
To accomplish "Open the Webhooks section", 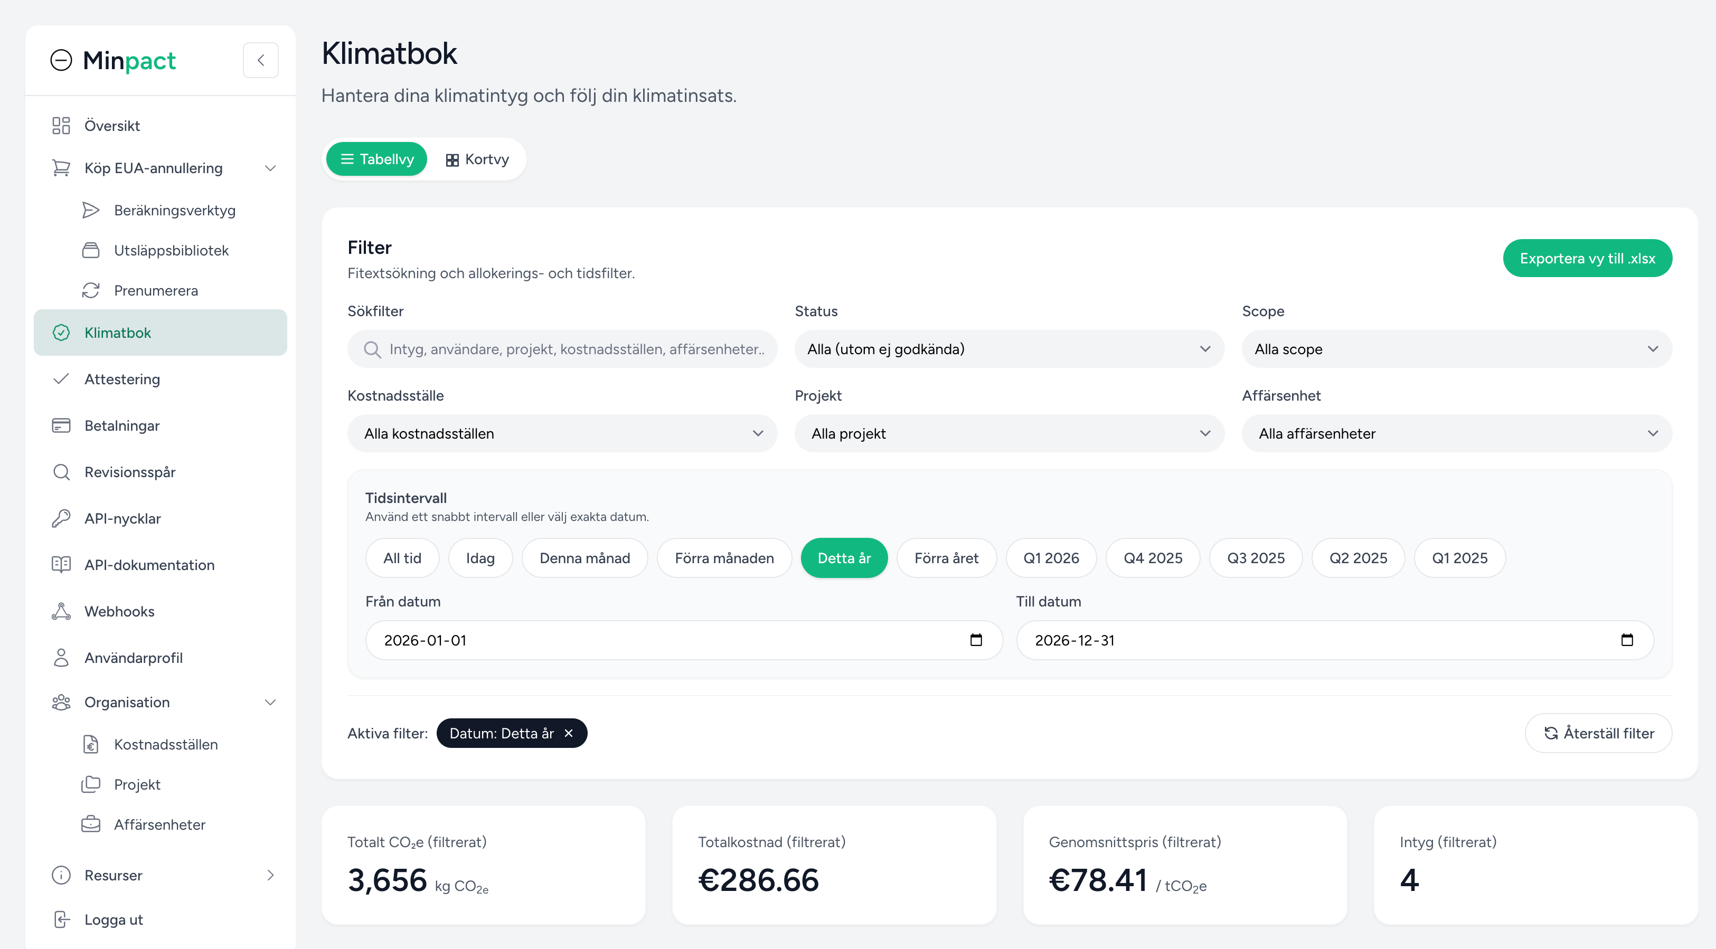I will [119, 611].
